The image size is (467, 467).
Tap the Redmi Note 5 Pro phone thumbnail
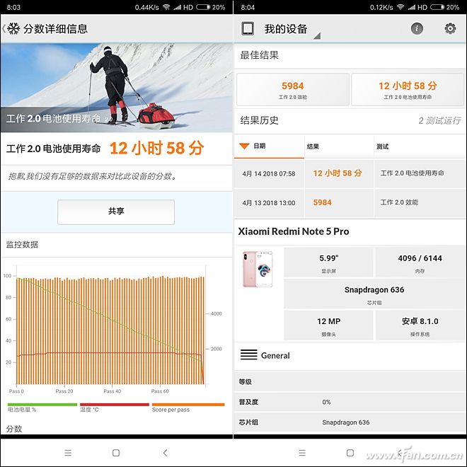coord(258,270)
